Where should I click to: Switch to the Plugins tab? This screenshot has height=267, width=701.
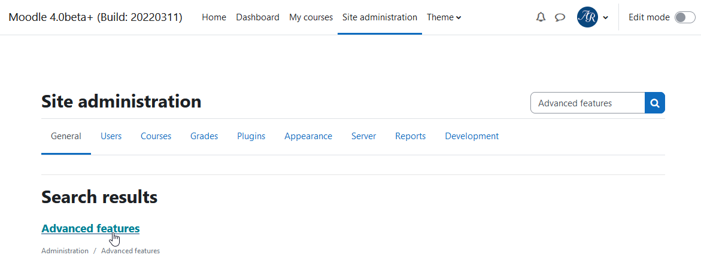click(251, 136)
